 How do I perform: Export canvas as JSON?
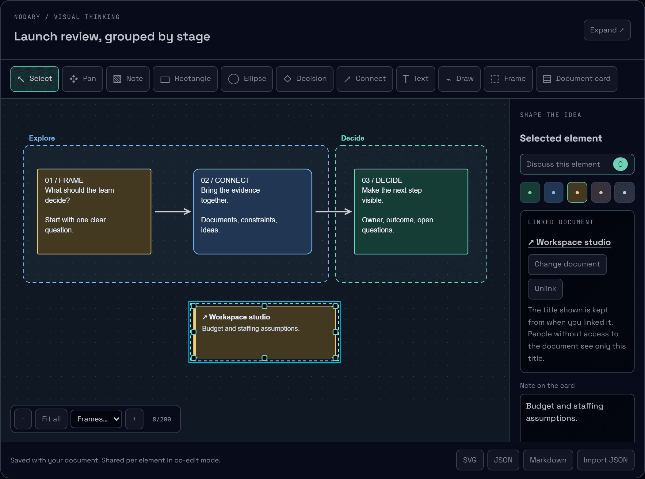click(x=503, y=460)
